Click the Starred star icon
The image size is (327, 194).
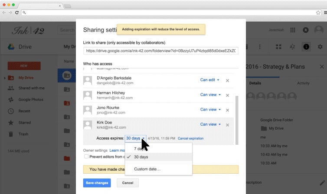click(x=11, y=123)
